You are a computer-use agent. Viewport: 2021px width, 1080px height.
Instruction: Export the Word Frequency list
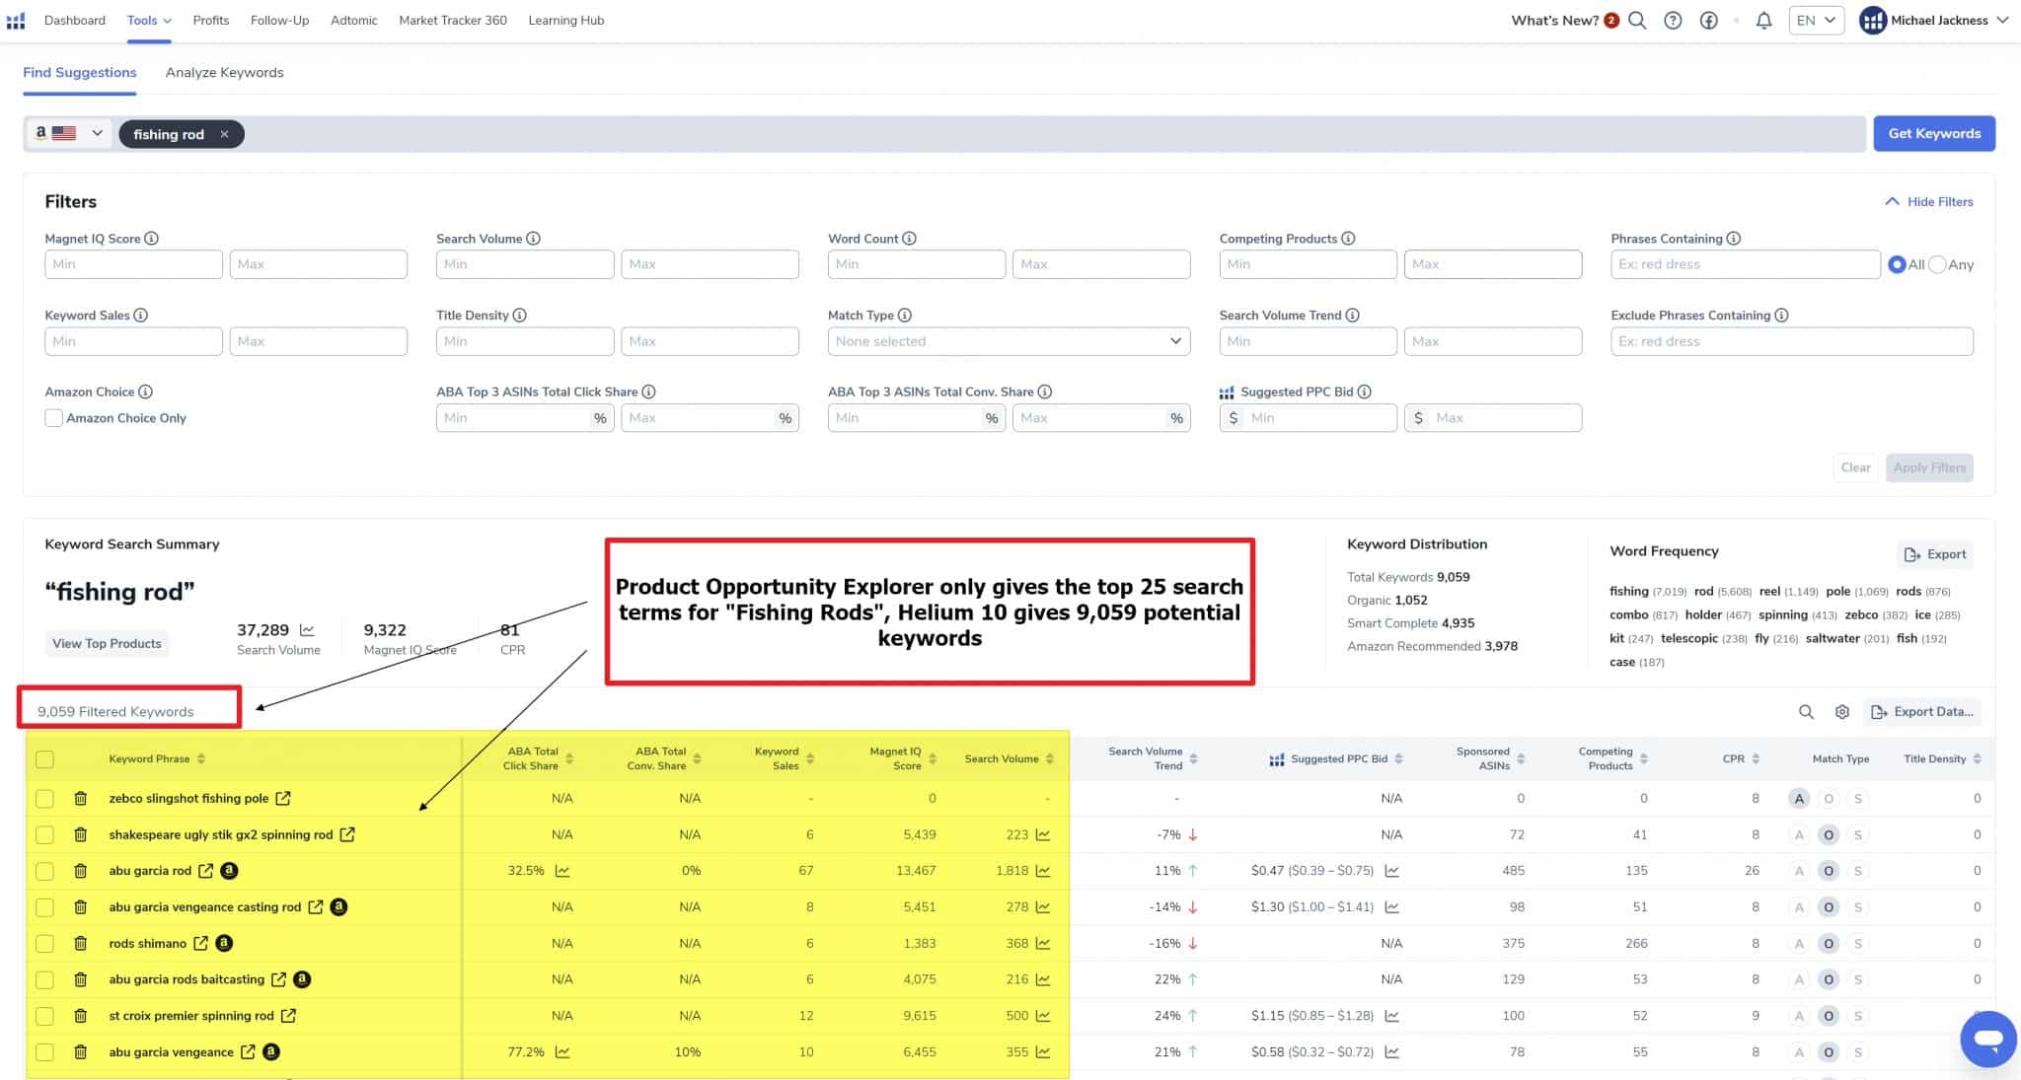[x=1935, y=554]
